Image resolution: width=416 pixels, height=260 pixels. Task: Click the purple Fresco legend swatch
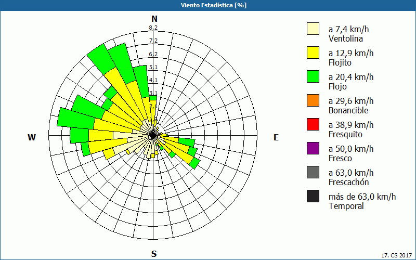pos(313,148)
